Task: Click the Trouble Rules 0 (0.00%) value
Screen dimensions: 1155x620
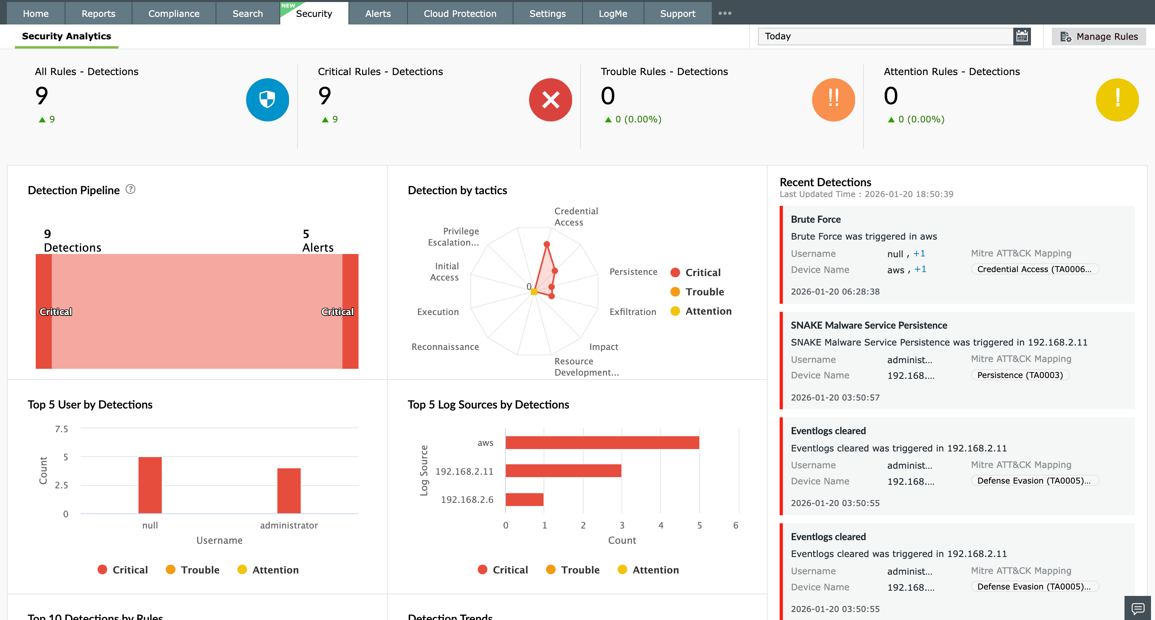Action: point(638,119)
